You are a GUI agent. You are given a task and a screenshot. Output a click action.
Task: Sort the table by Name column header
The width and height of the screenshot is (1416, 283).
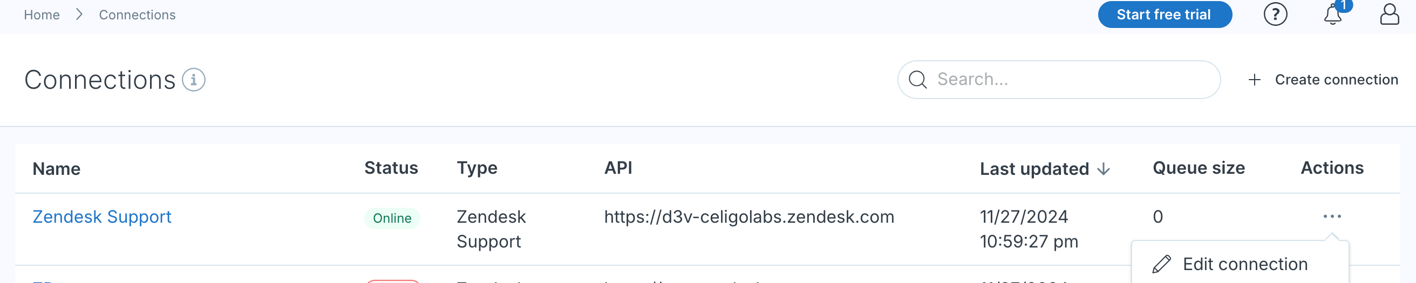57,169
